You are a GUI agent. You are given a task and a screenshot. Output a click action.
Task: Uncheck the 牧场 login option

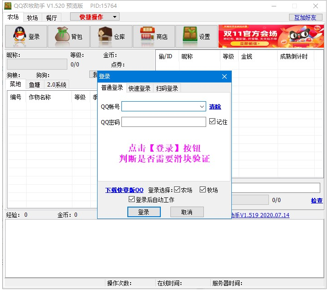click(203, 190)
